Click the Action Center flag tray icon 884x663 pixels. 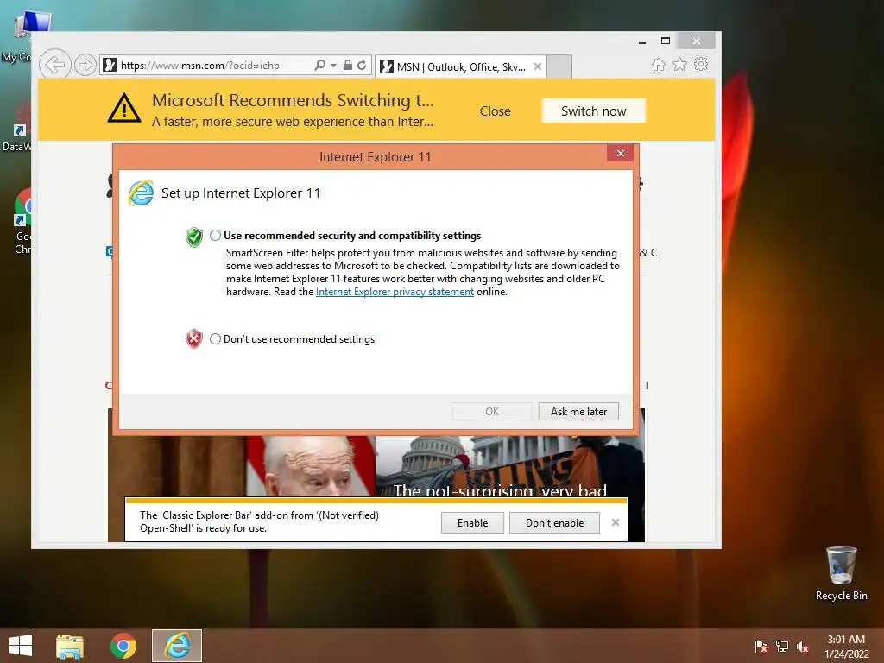click(x=761, y=647)
